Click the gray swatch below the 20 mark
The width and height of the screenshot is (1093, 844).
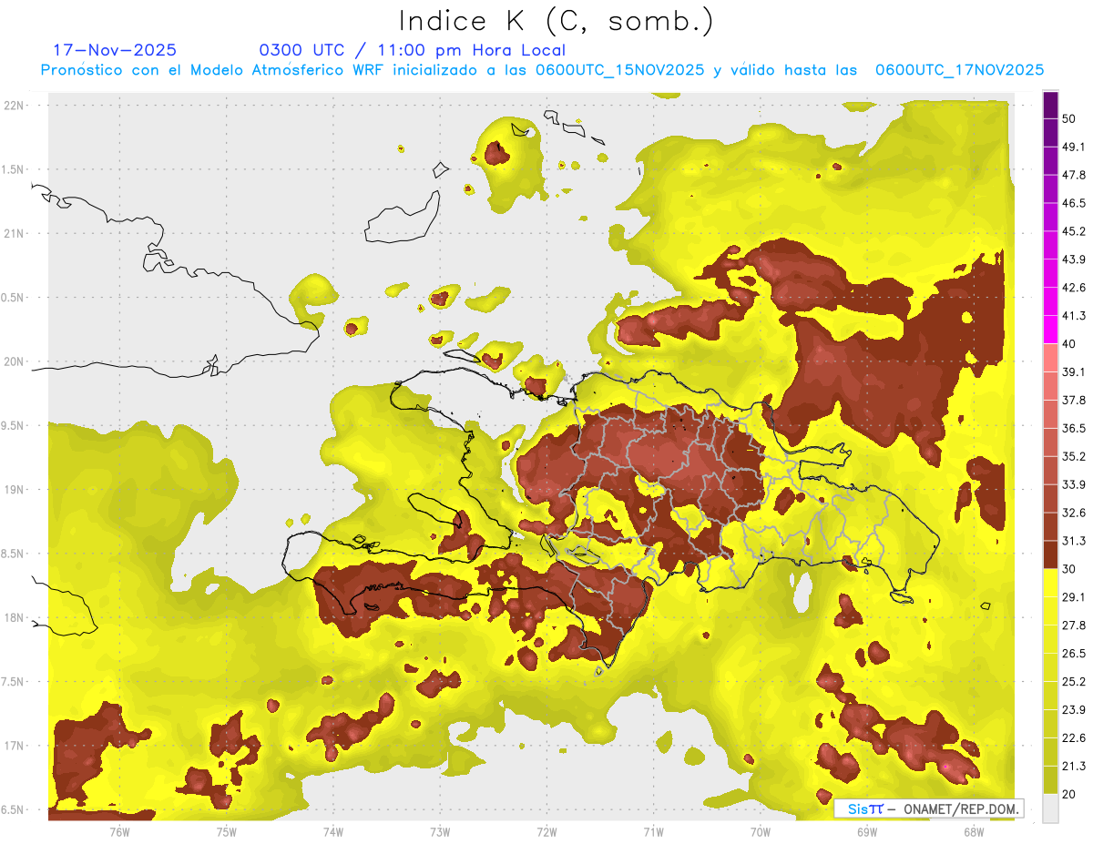1051,808
